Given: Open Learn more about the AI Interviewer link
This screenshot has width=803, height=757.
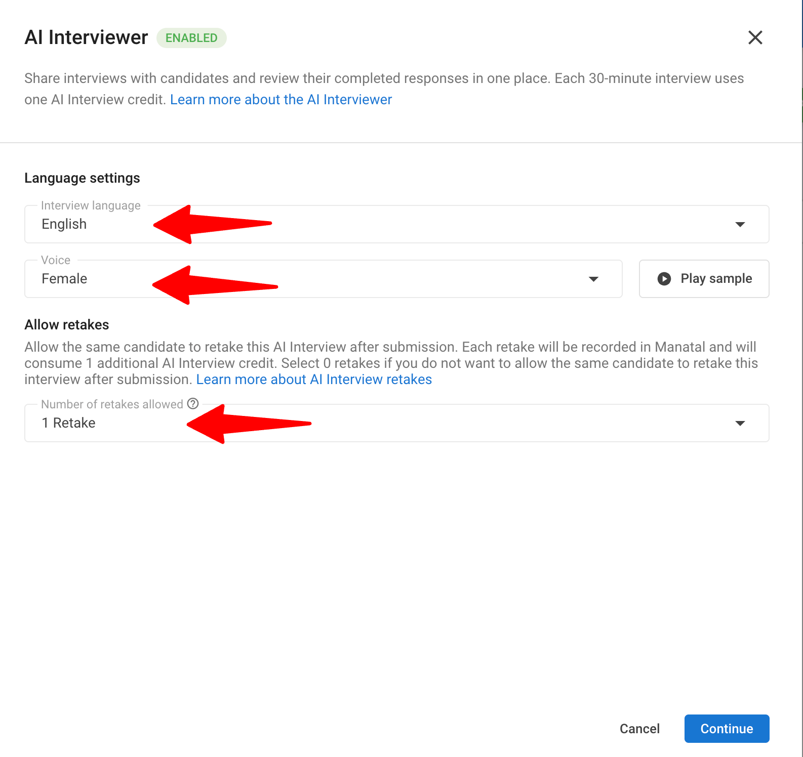Looking at the screenshot, I should pyautogui.click(x=281, y=100).
